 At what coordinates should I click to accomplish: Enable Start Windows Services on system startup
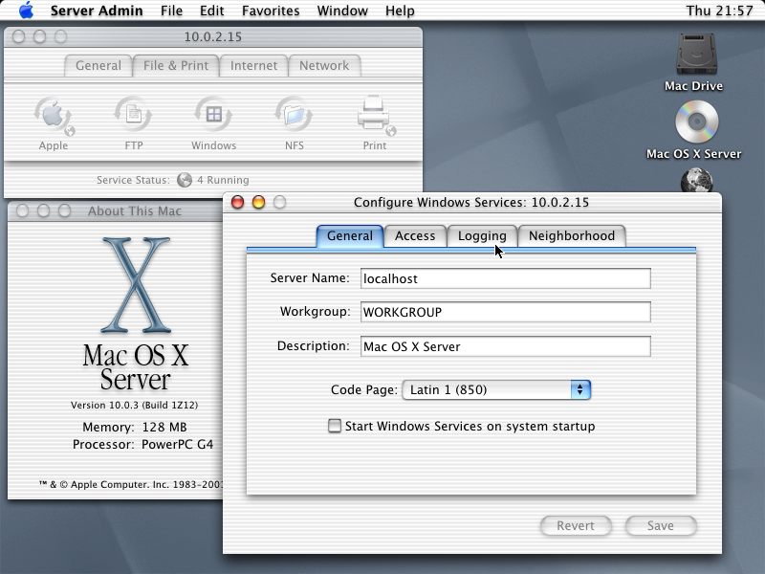pos(335,426)
